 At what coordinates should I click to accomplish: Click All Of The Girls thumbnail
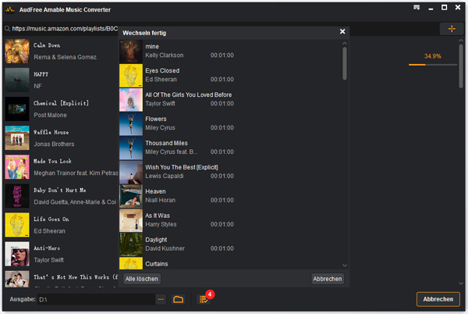[131, 100]
